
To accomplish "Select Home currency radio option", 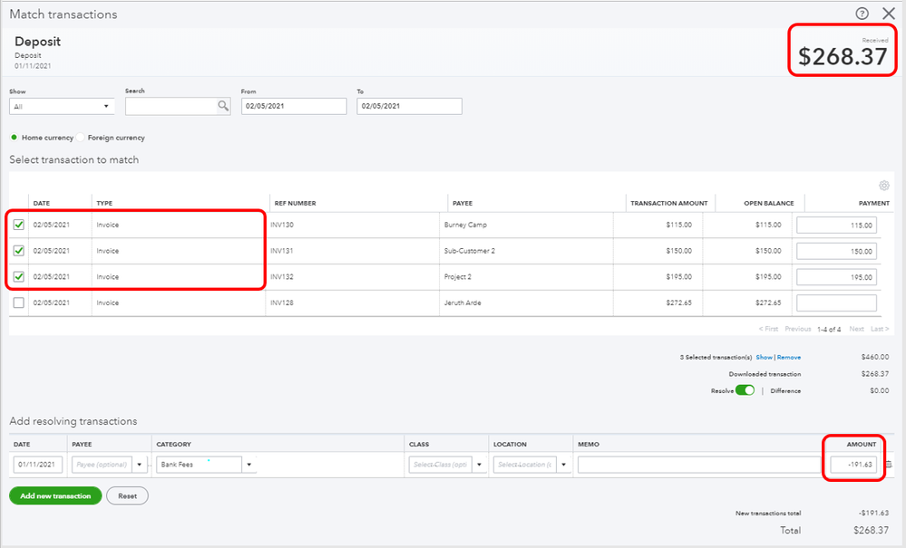I will (14, 138).
